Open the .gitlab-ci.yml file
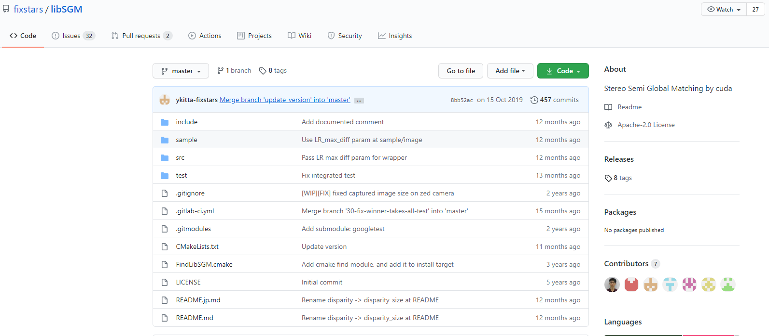This screenshot has width=769, height=336. tap(195, 211)
